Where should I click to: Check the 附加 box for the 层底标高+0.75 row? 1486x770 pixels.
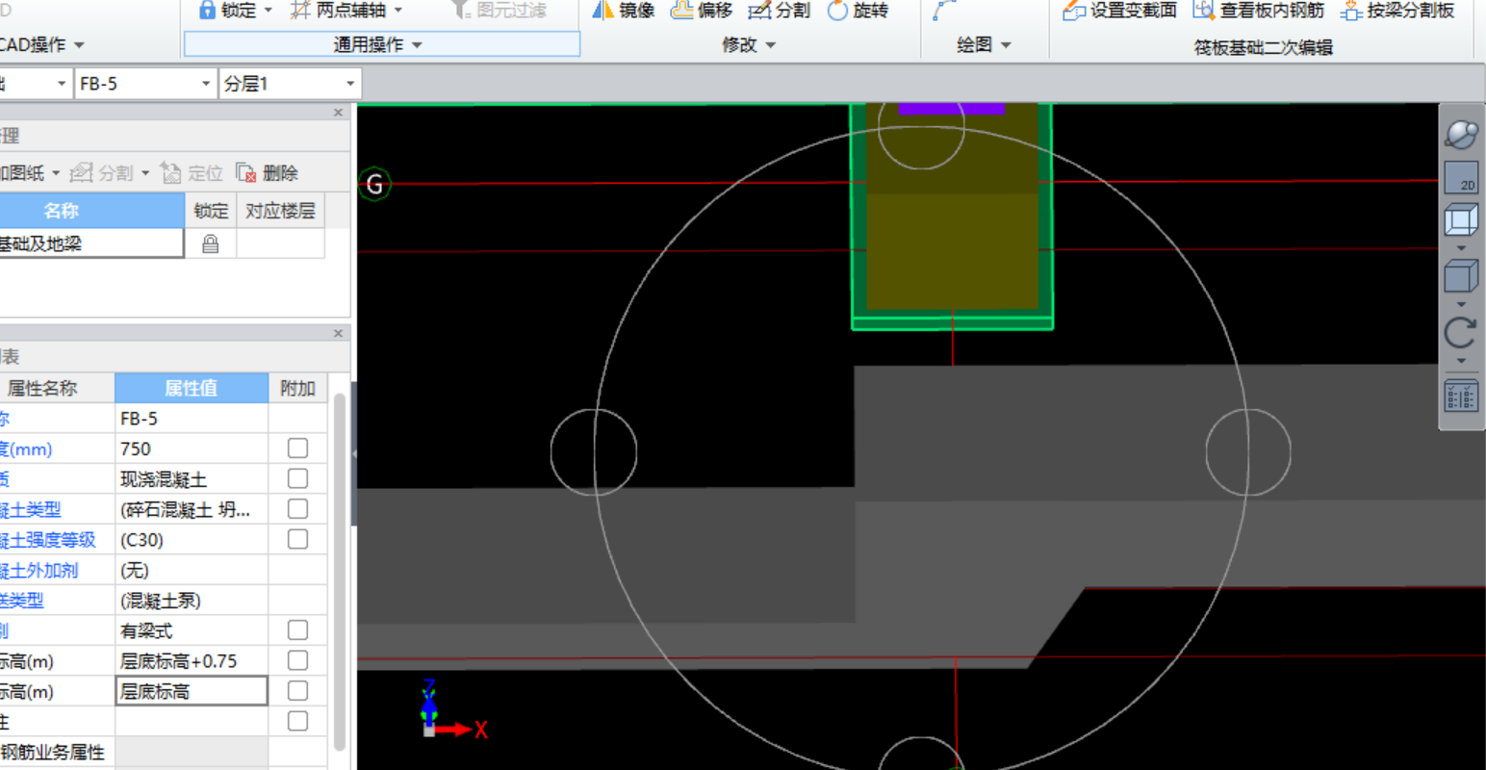[298, 660]
